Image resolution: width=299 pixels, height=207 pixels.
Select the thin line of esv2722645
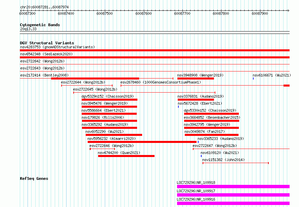[x=144, y=93]
